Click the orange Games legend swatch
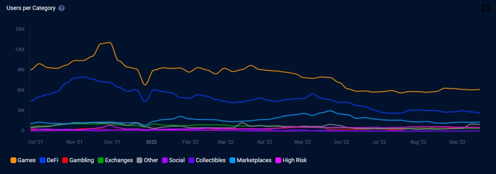 (x=13, y=160)
